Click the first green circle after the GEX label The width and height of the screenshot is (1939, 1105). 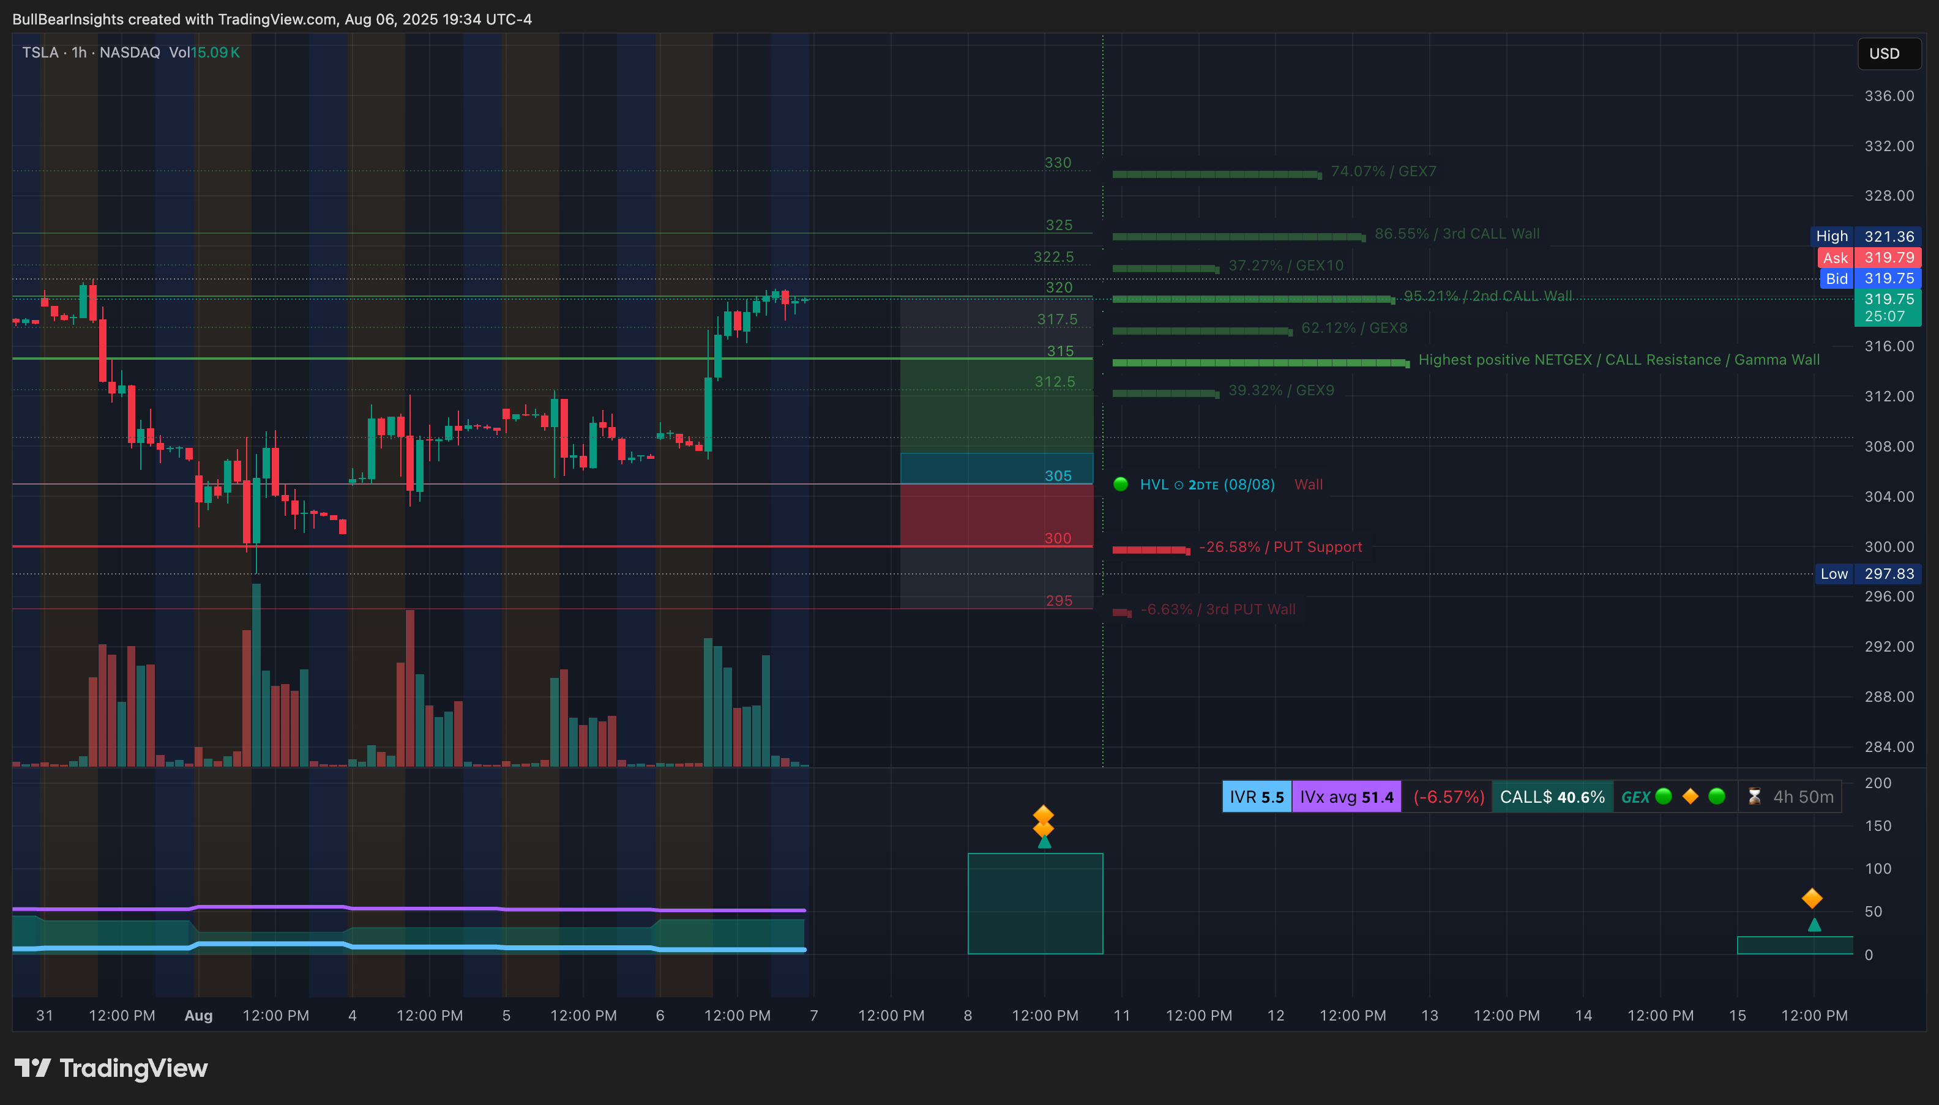(1664, 796)
